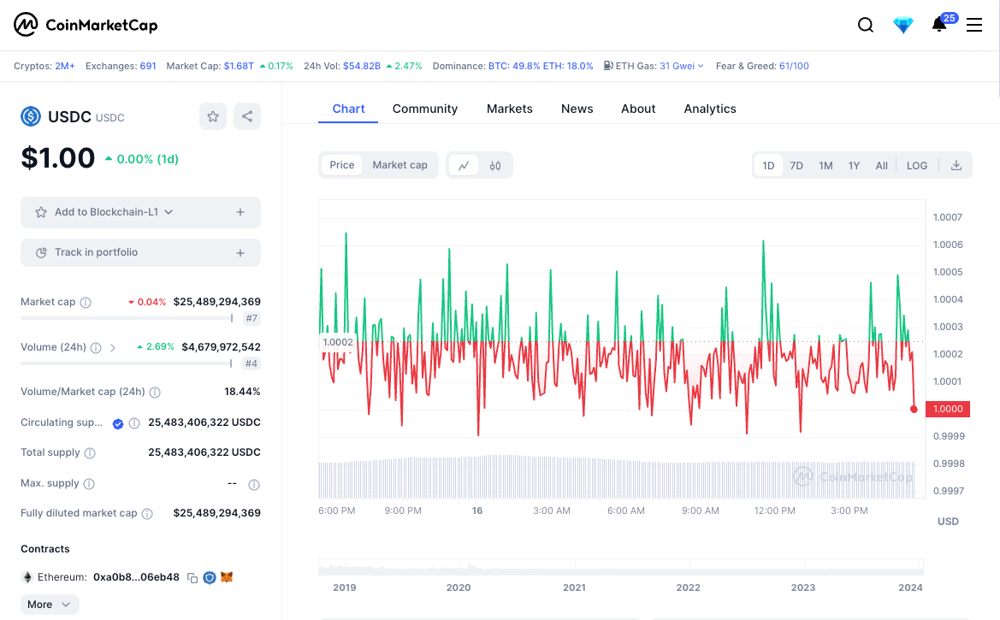Open the Community tab

point(425,109)
